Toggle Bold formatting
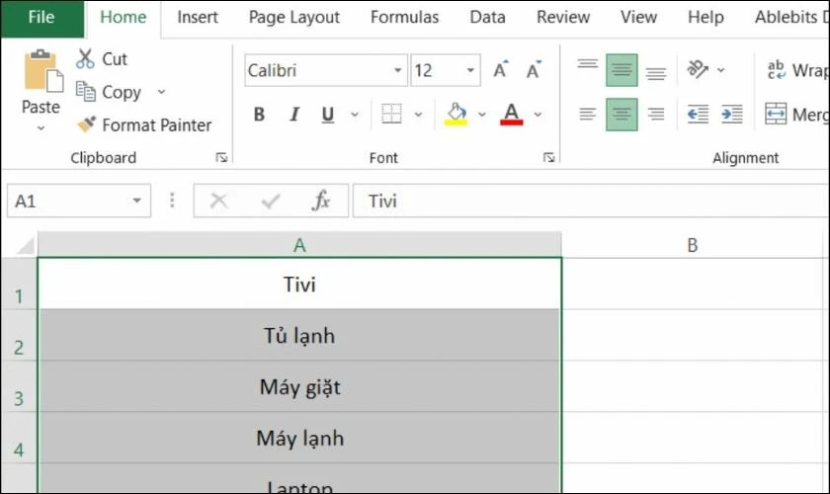830x494 pixels. (x=259, y=114)
